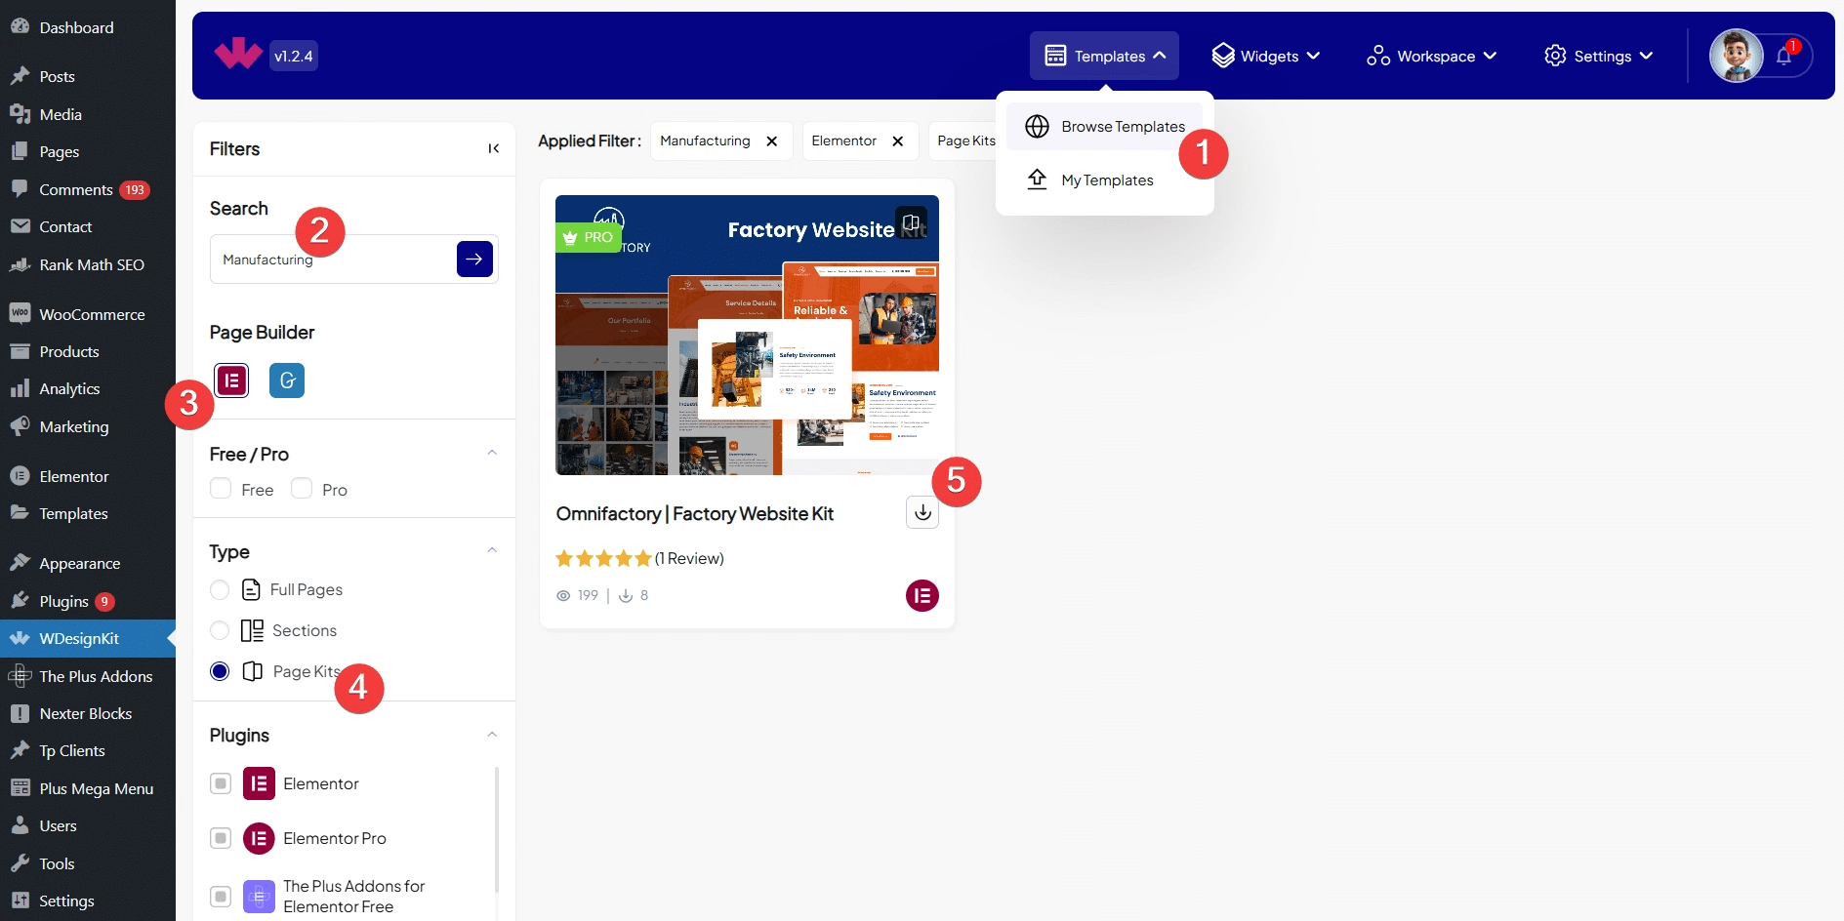Viewport: 1844px width, 921px height.
Task: Select the Elementor page builder icon
Action: [231, 380]
